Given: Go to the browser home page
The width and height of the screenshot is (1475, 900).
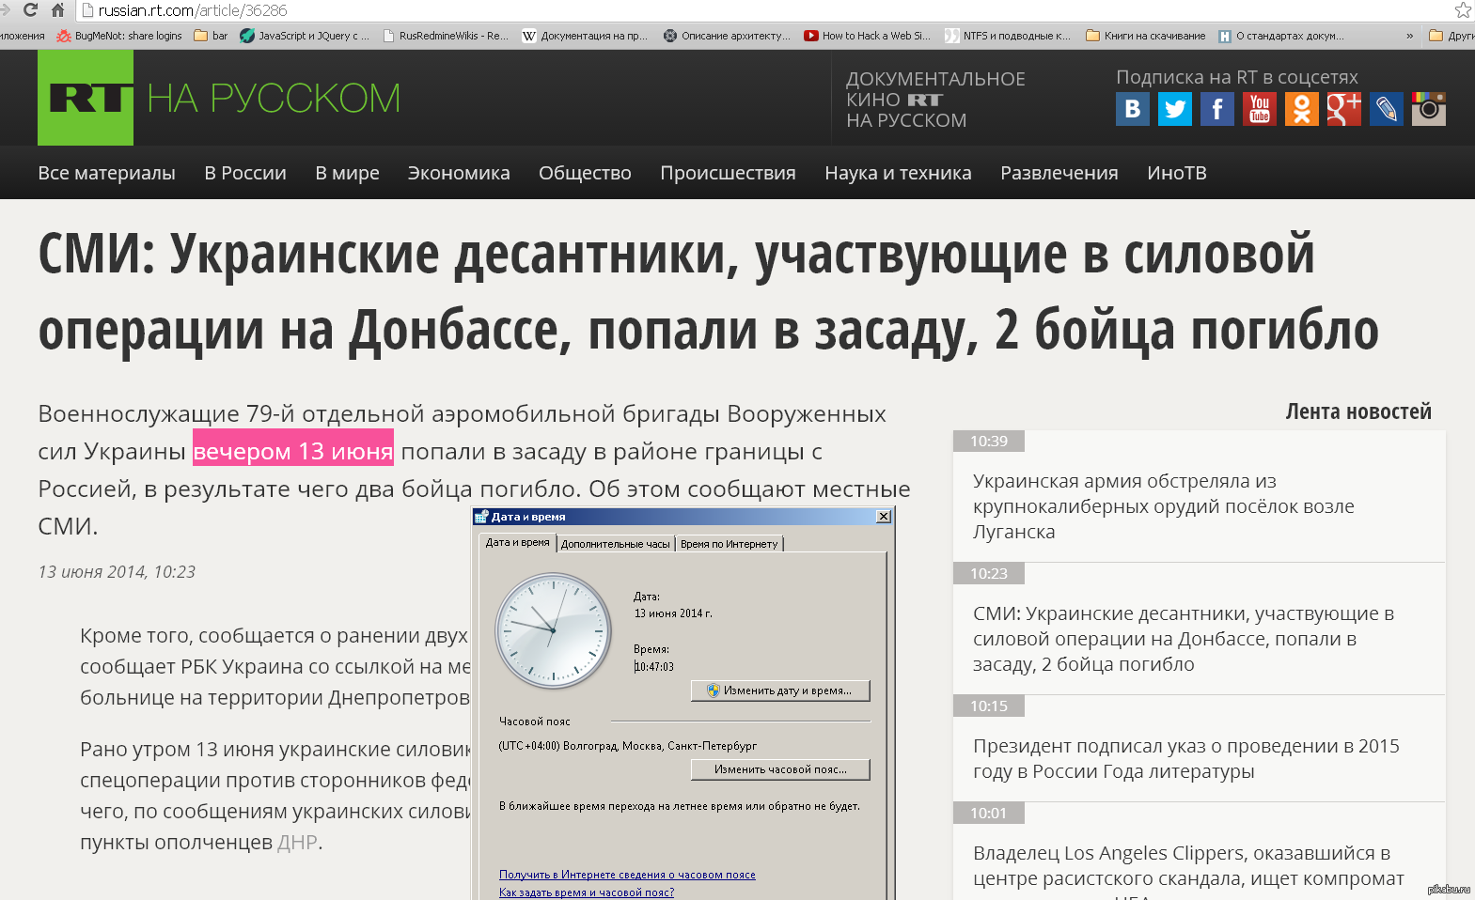Looking at the screenshot, I should click(57, 10).
